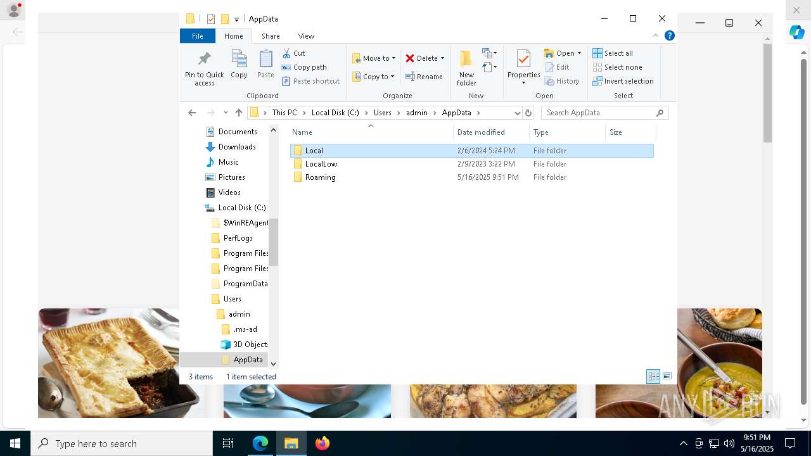The height and width of the screenshot is (456, 811).
Task: Open Windows Start menu
Action: (x=15, y=443)
